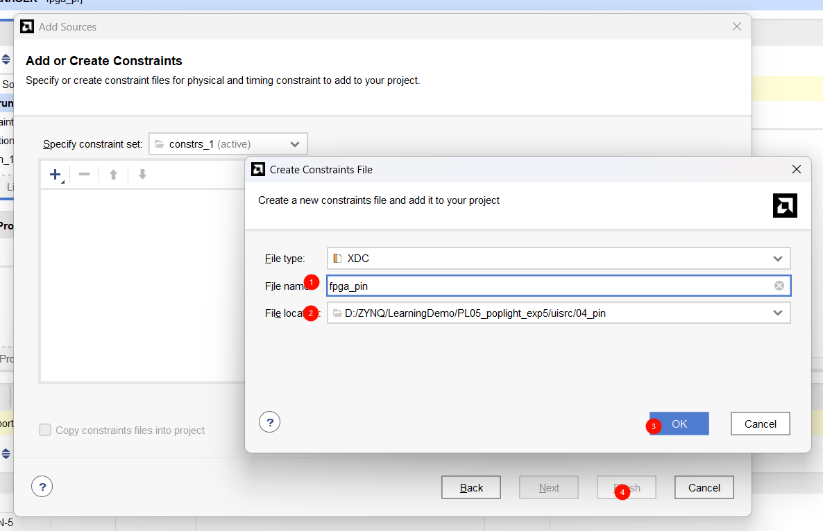Click the Move Up arrow icon
Image resolution: width=823 pixels, height=531 pixels.
(x=113, y=175)
